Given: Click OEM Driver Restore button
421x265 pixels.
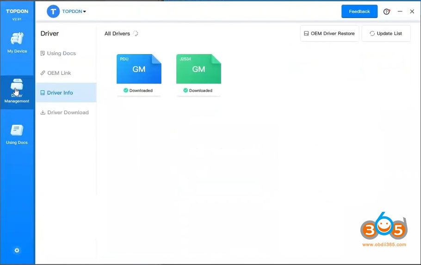Looking at the screenshot, I should tap(329, 33).
